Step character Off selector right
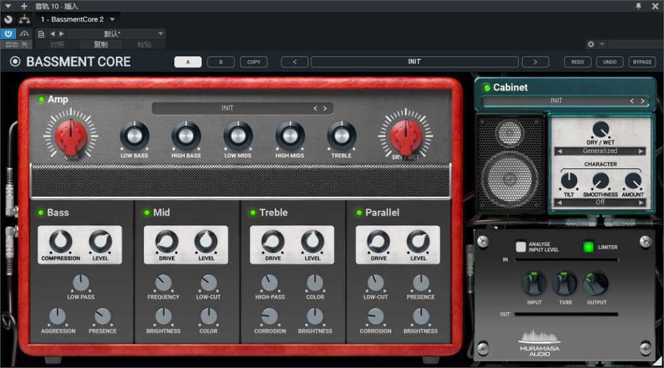 [x=641, y=203]
